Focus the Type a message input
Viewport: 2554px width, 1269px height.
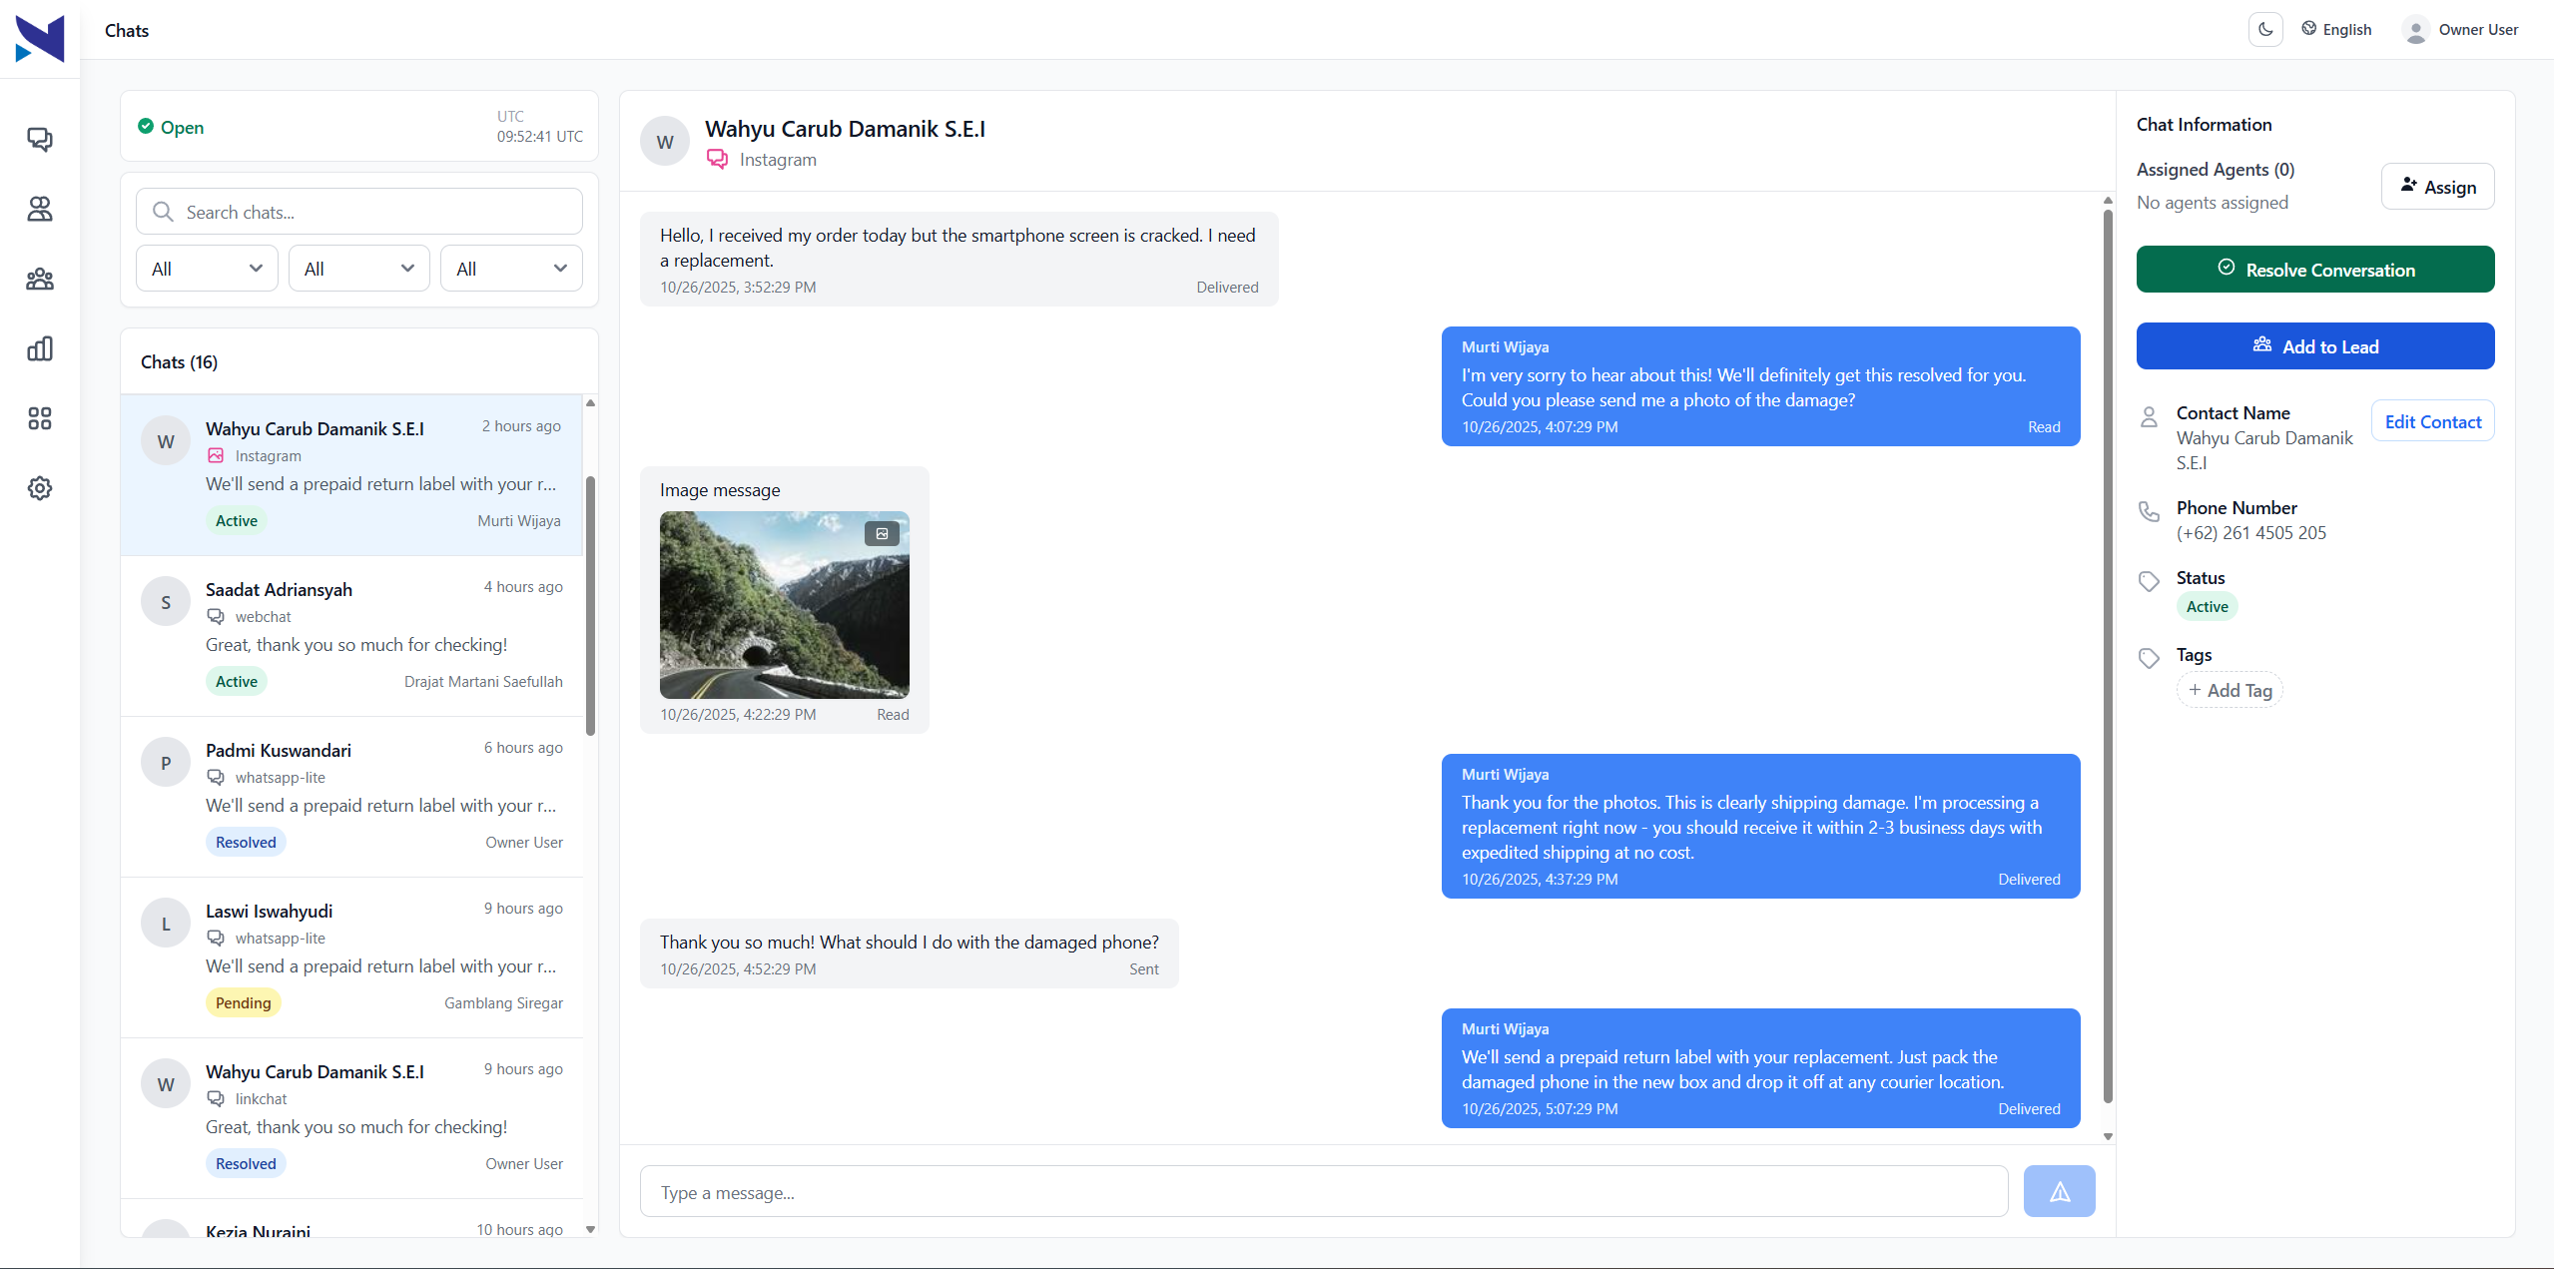(x=1324, y=1191)
